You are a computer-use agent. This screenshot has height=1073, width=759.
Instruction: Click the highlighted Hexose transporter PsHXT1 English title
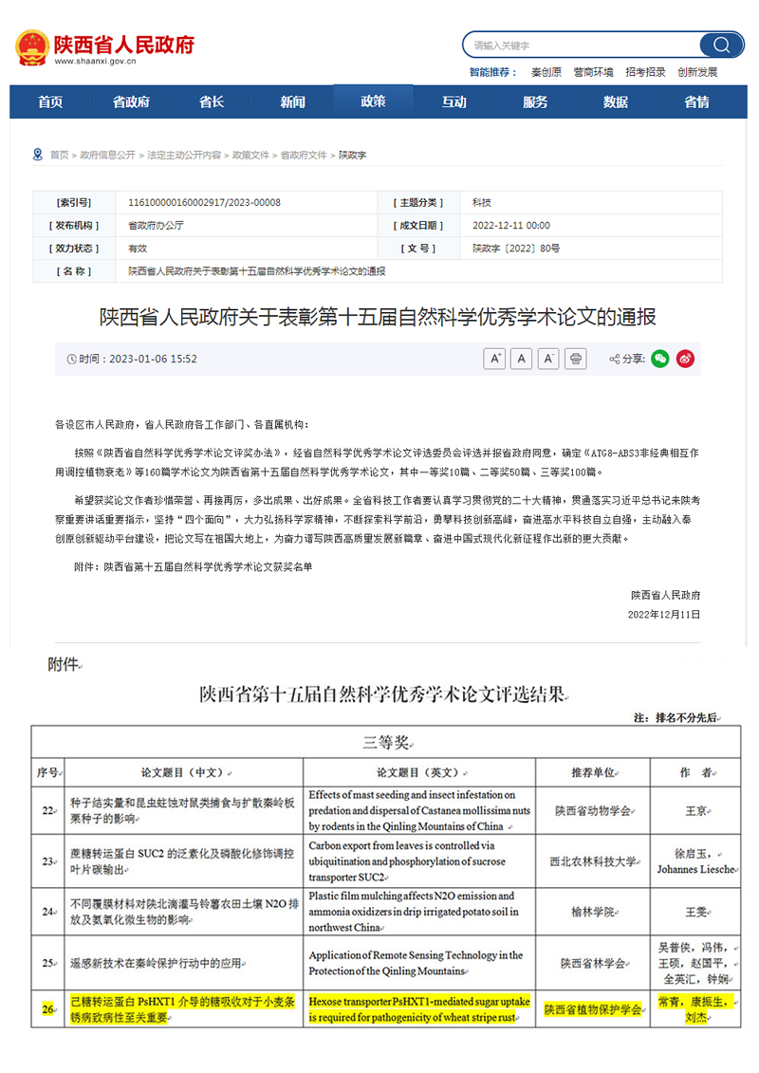point(419,1009)
